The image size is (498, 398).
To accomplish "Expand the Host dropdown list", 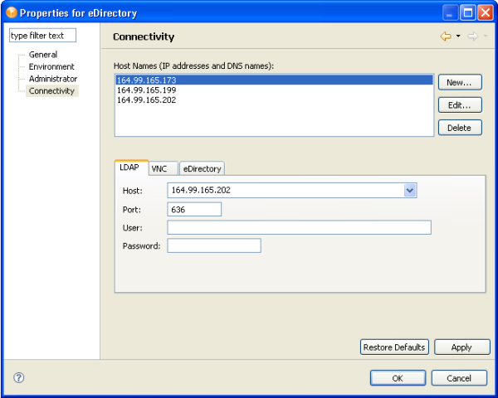I will (410, 191).
